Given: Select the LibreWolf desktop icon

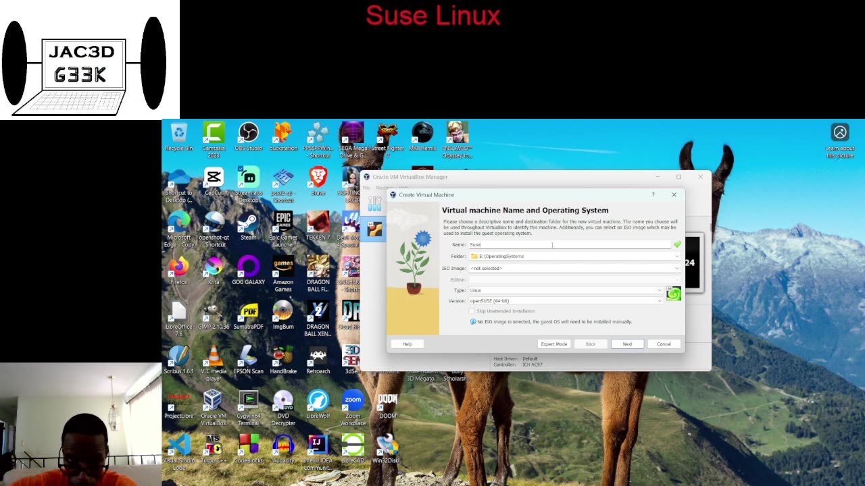Looking at the screenshot, I should [318, 404].
